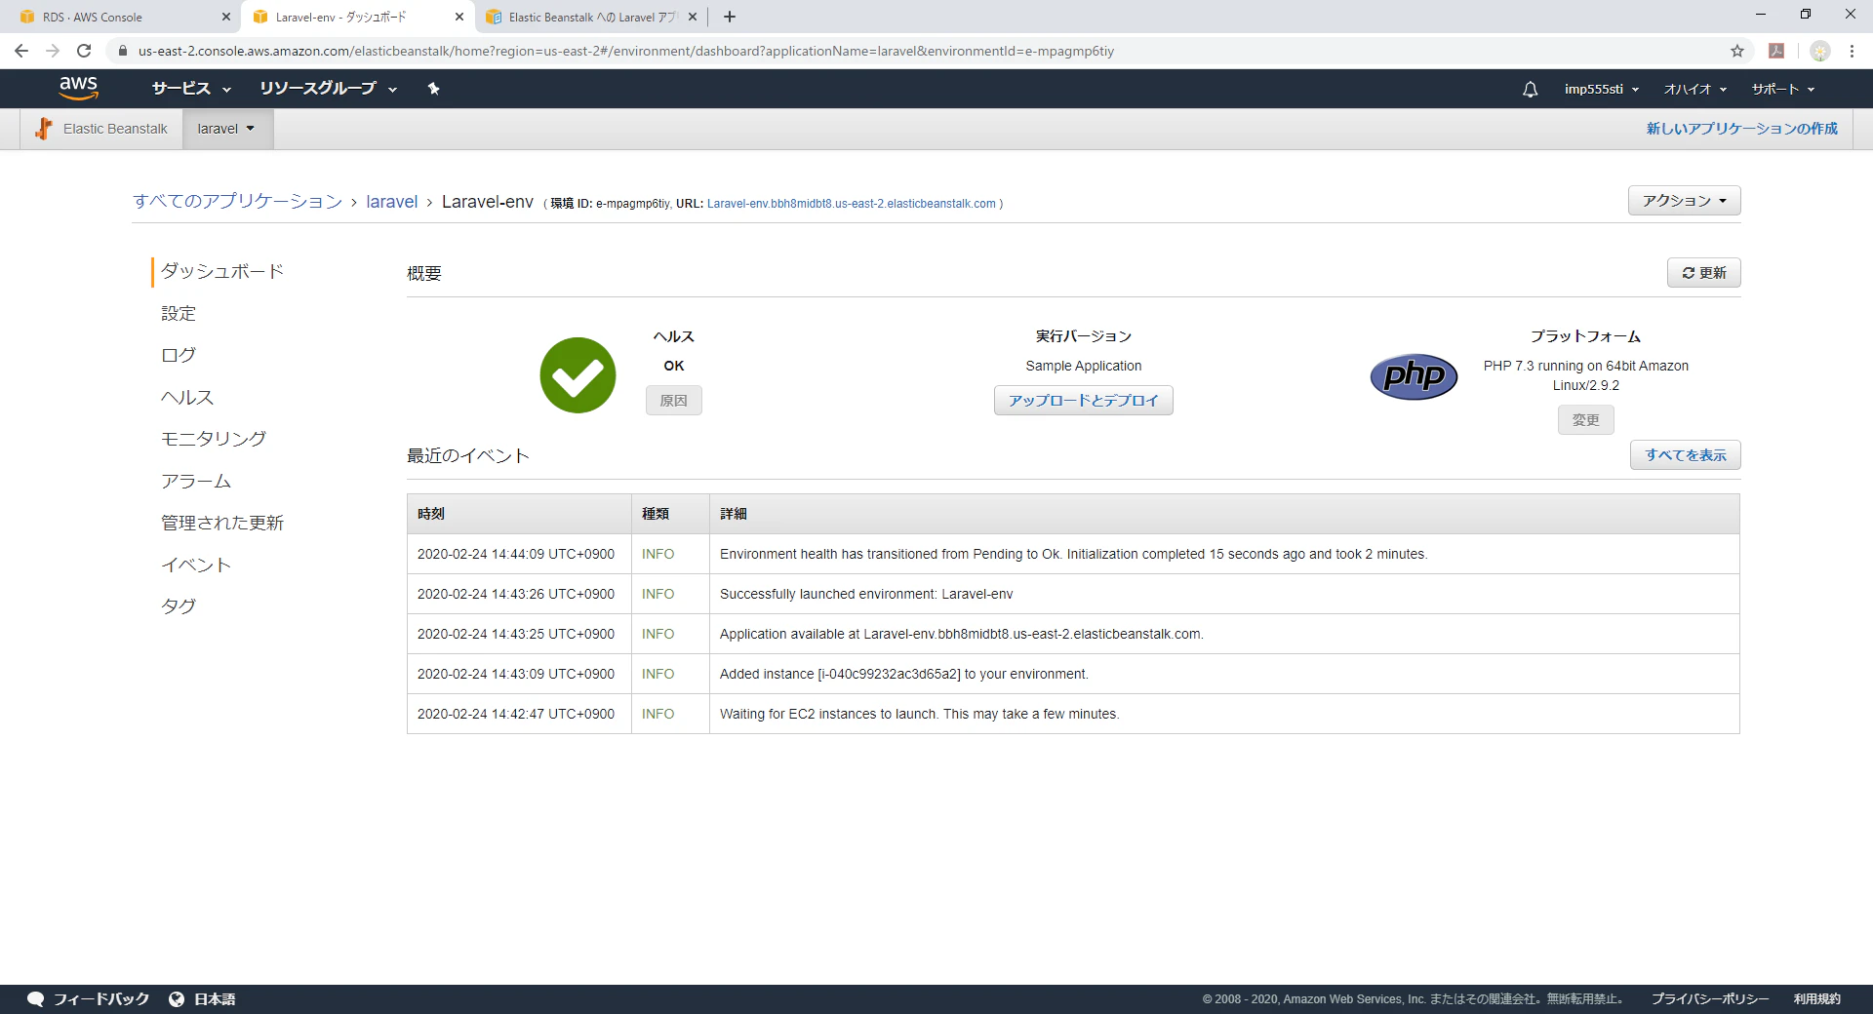Click the PHP platform logo
The image size is (1873, 1014).
(1414, 376)
